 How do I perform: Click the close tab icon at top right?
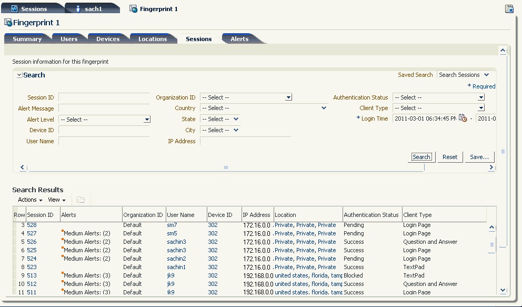point(509,8)
